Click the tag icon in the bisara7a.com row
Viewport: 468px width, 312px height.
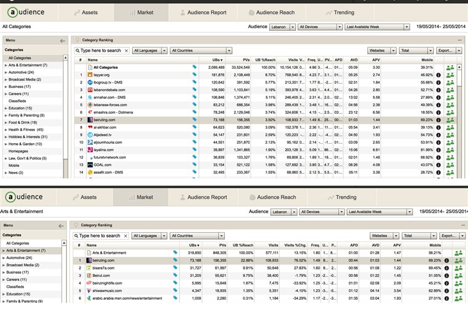click(175, 268)
